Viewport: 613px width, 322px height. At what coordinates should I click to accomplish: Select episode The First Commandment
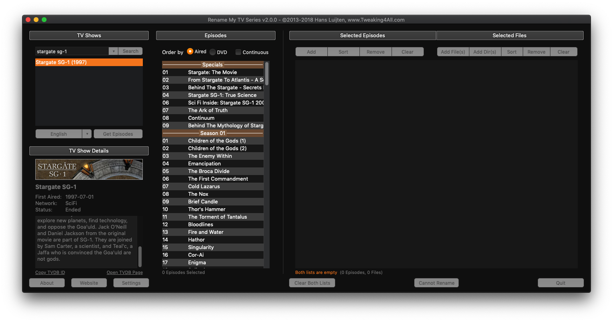point(213,179)
